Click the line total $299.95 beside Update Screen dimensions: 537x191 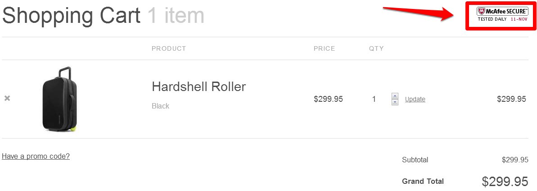(x=511, y=99)
